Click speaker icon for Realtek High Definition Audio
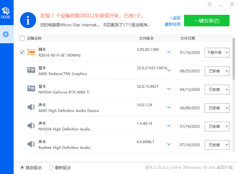The height and width of the screenshot is (174, 238). coord(31,144)
